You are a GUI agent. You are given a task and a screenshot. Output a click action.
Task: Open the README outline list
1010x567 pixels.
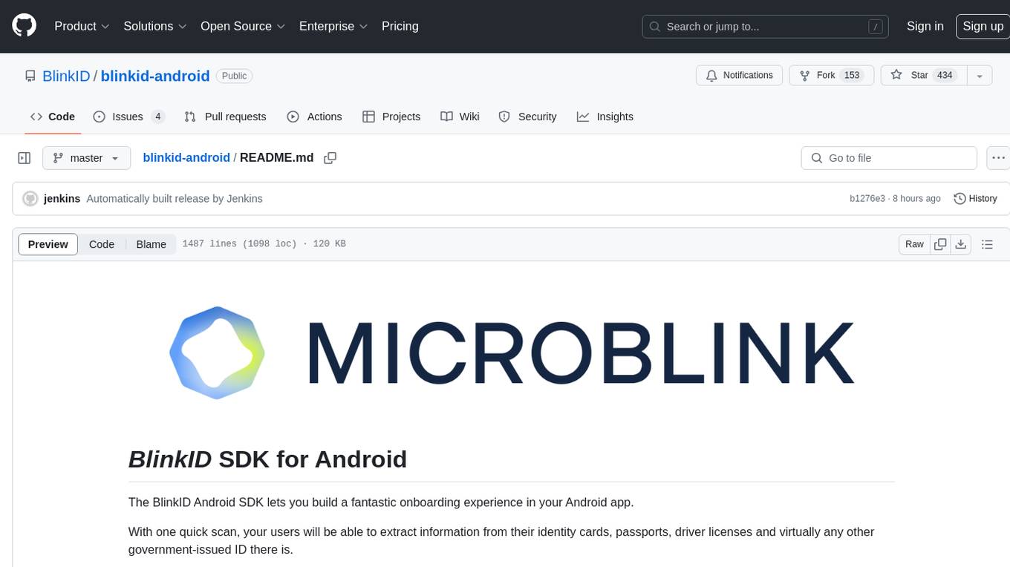tap(987, 244)
